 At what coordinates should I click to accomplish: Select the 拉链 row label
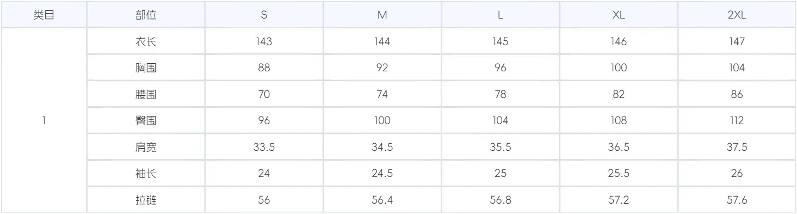146,200
